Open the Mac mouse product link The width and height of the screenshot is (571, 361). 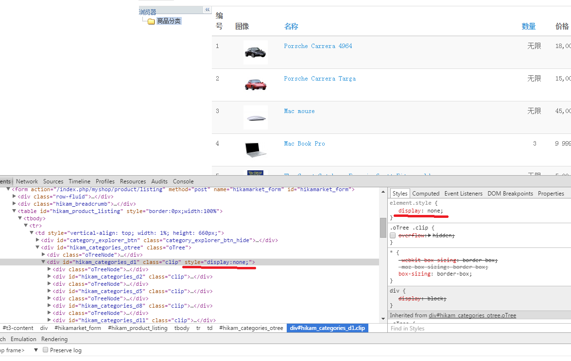coord(299,111)
